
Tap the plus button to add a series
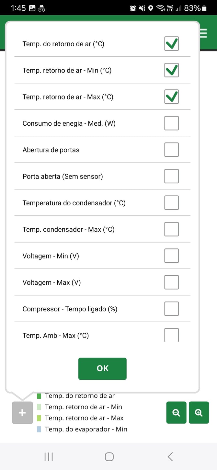coord(22,412)
